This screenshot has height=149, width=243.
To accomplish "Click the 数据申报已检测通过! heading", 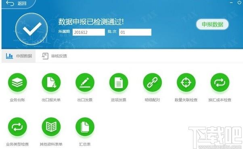I will [91, 22].
